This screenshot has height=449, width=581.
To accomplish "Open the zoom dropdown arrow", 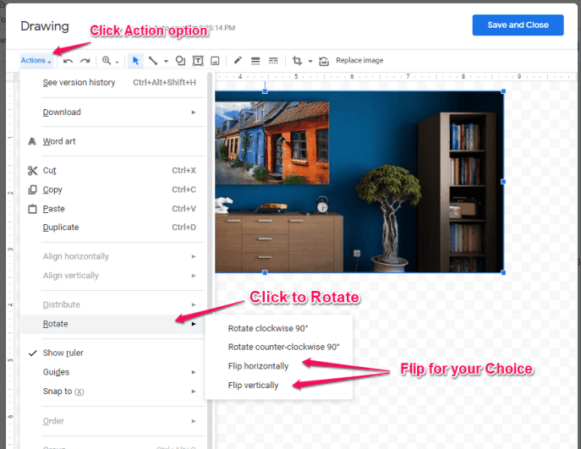I will 117,62.
